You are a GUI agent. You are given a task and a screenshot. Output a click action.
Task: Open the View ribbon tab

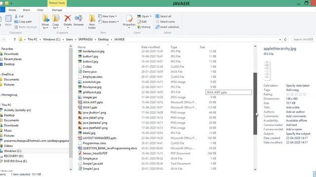click(x=40, y=10)
